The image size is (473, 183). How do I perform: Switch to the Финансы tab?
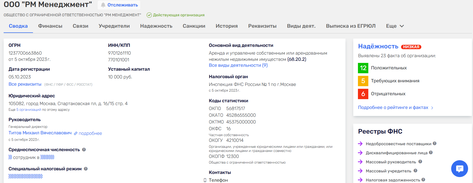[x=50, y=26]
